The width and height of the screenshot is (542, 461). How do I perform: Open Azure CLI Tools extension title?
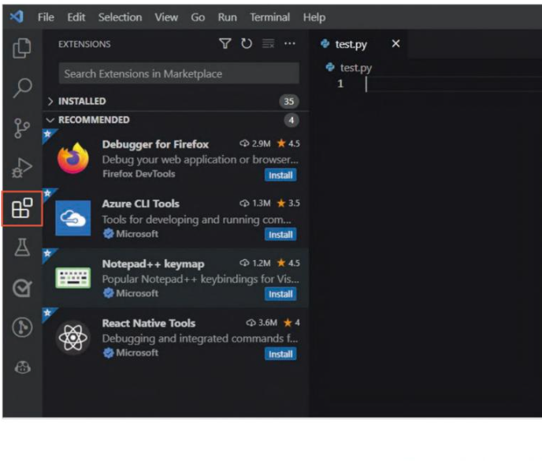tap(141, 203)
